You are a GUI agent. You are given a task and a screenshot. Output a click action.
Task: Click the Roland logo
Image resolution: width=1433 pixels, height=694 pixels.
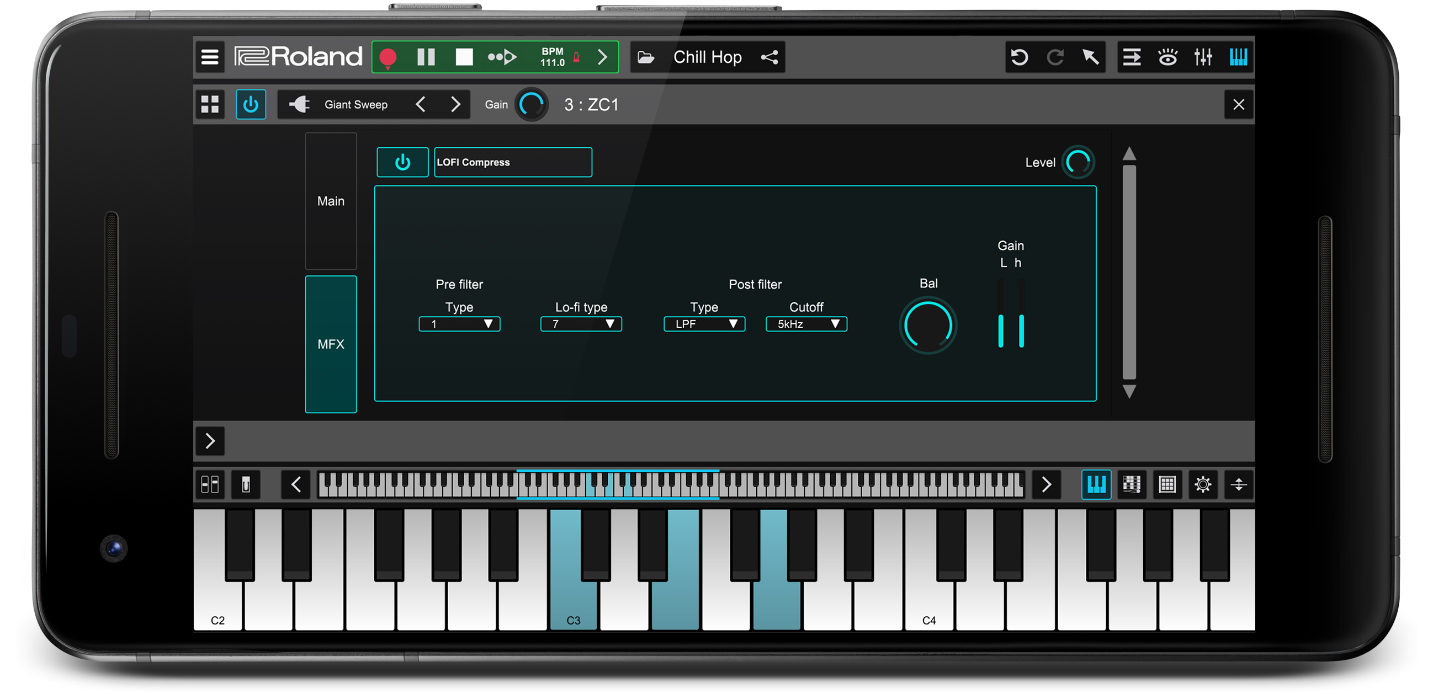coord(298,57)
